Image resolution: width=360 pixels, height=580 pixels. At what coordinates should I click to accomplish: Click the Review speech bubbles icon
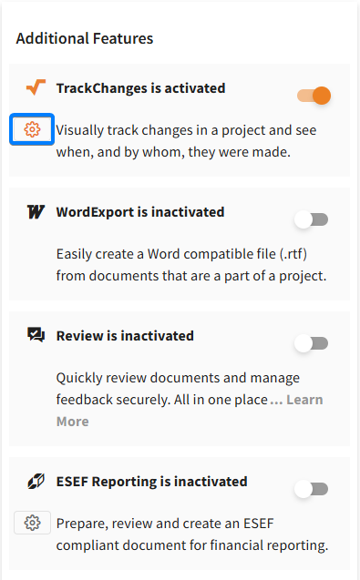(x=36, y=335)
